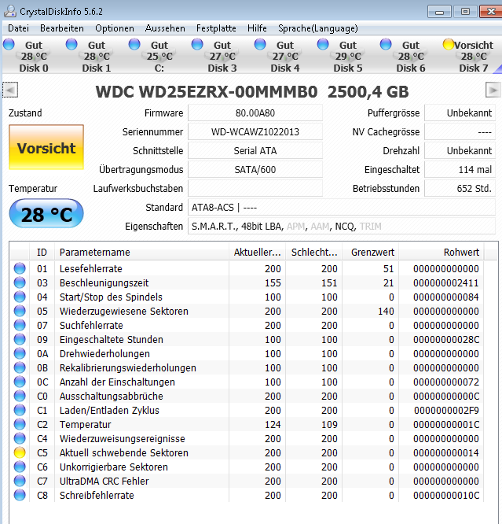Click the blue status orb for Disk 4
Image resolution: width=502 pixels, height=524 pixels.
(260, 44)
